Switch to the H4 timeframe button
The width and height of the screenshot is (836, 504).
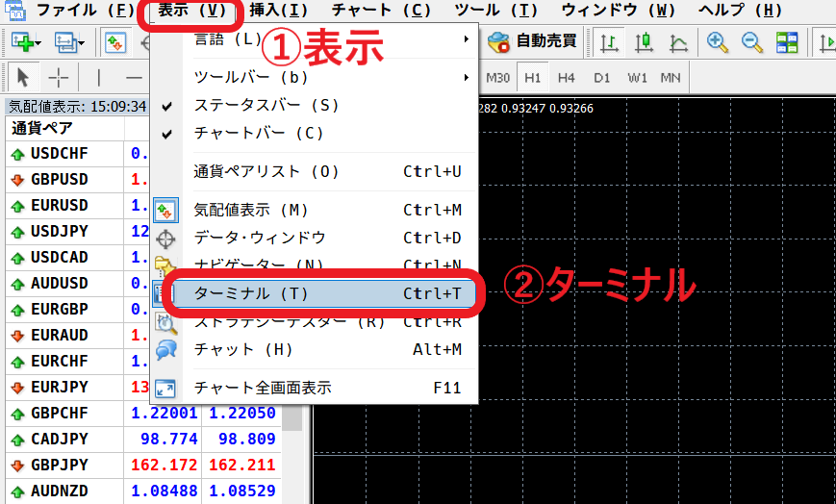pyautogui.click(x=567, y=77)
